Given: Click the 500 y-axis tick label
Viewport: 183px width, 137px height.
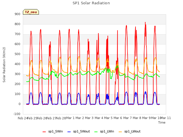Looking at the screenshot, I should (17, 54).
